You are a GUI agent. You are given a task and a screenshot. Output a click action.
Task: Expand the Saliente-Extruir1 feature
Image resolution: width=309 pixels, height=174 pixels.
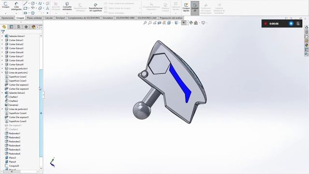tap(2, 36)
